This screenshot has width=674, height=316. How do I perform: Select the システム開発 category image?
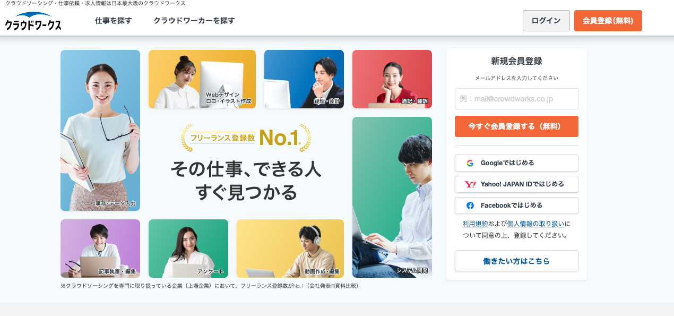tap(392, 197)
